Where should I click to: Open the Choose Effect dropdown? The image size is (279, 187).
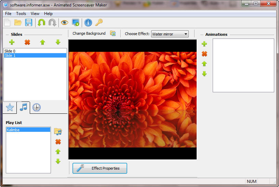(x=170, y=34)
